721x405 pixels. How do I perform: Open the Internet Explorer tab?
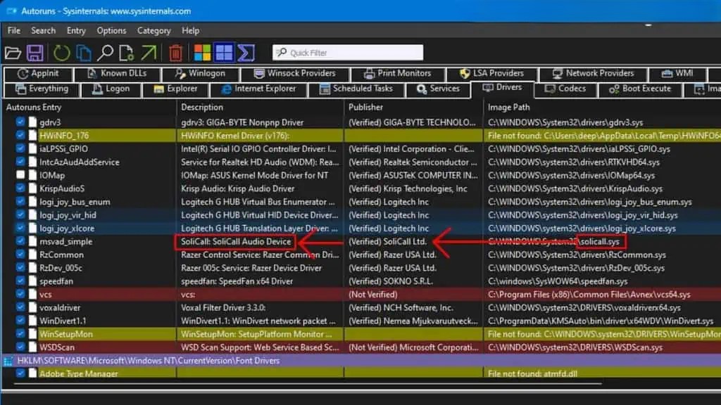pyautogui.click(x=258, y=89)
